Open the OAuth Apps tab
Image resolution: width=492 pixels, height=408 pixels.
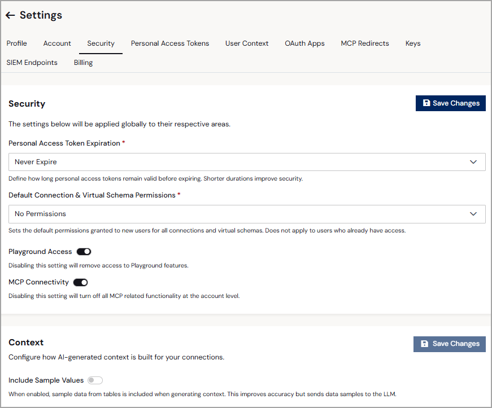coord(304,43)
